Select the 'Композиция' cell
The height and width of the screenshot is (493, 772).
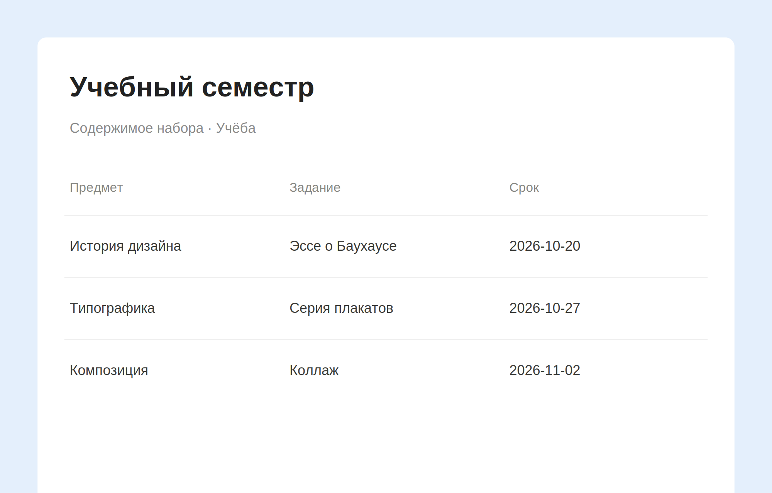[x=109, y=370]
